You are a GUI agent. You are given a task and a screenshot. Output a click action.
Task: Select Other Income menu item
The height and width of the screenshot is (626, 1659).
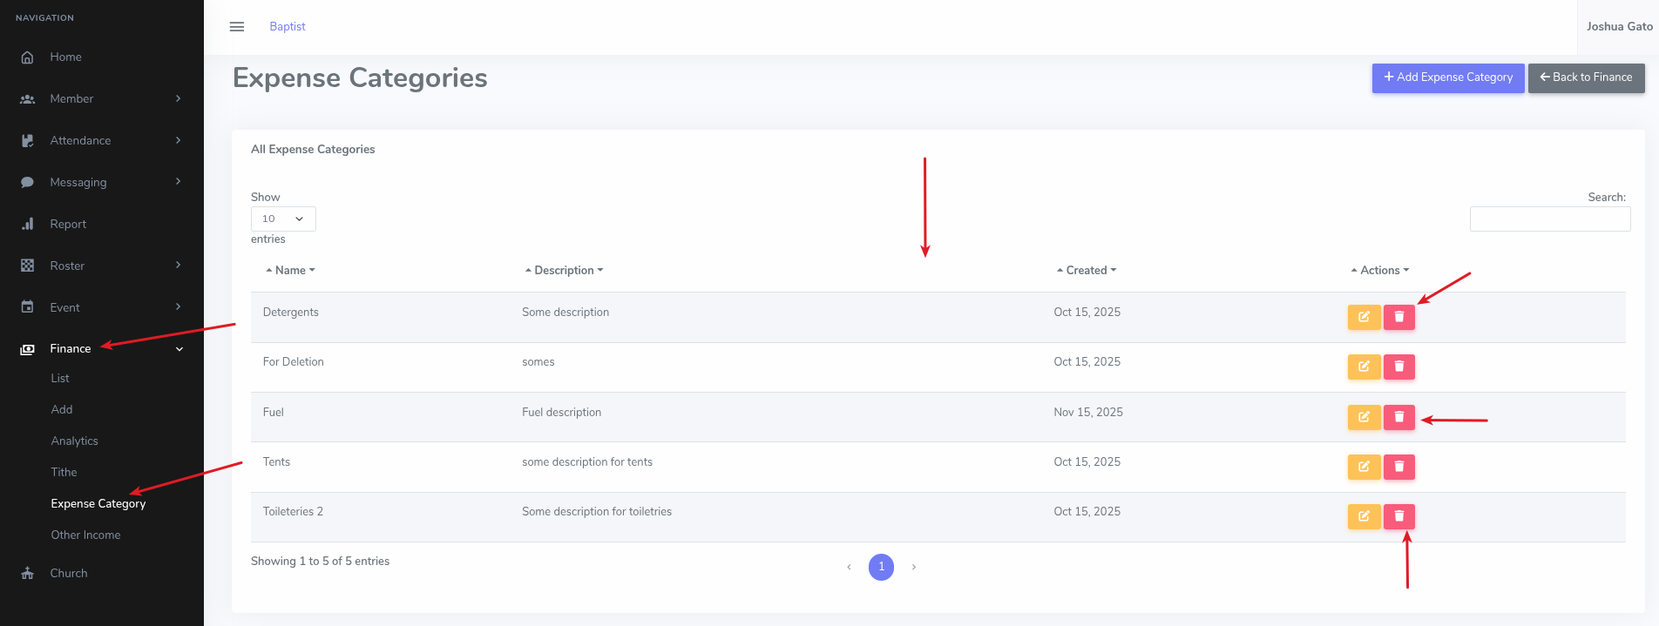point(85,535)
